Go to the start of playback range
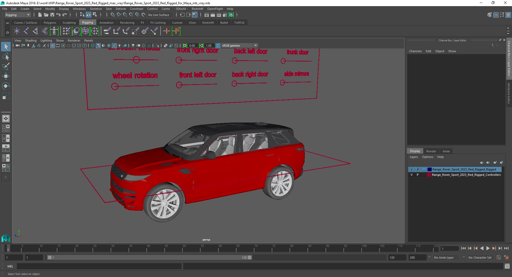512x277 pixels. (463, 248)
